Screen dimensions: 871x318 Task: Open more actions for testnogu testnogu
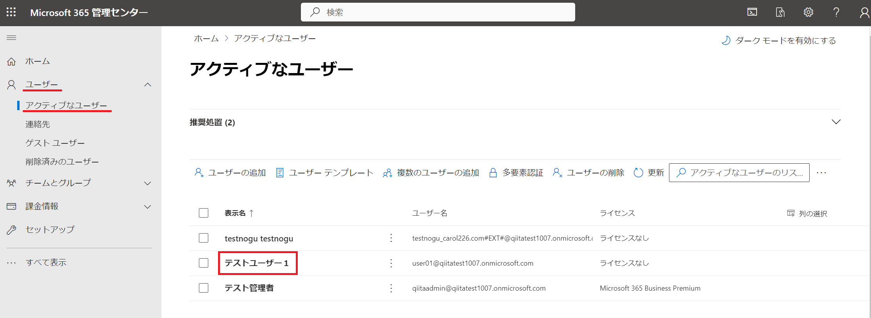point(391,238)
